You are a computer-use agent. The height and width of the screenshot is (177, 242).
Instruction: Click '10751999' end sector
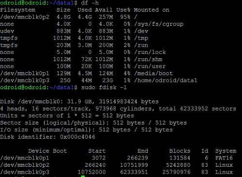[x=134, y=165]
